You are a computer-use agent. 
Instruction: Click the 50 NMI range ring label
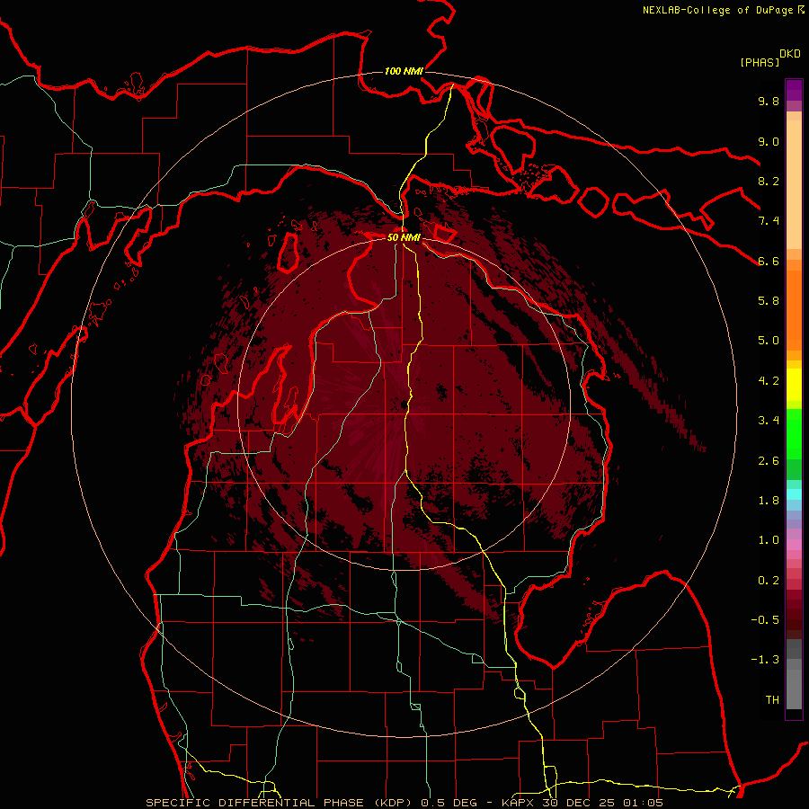tap(404, 238)
